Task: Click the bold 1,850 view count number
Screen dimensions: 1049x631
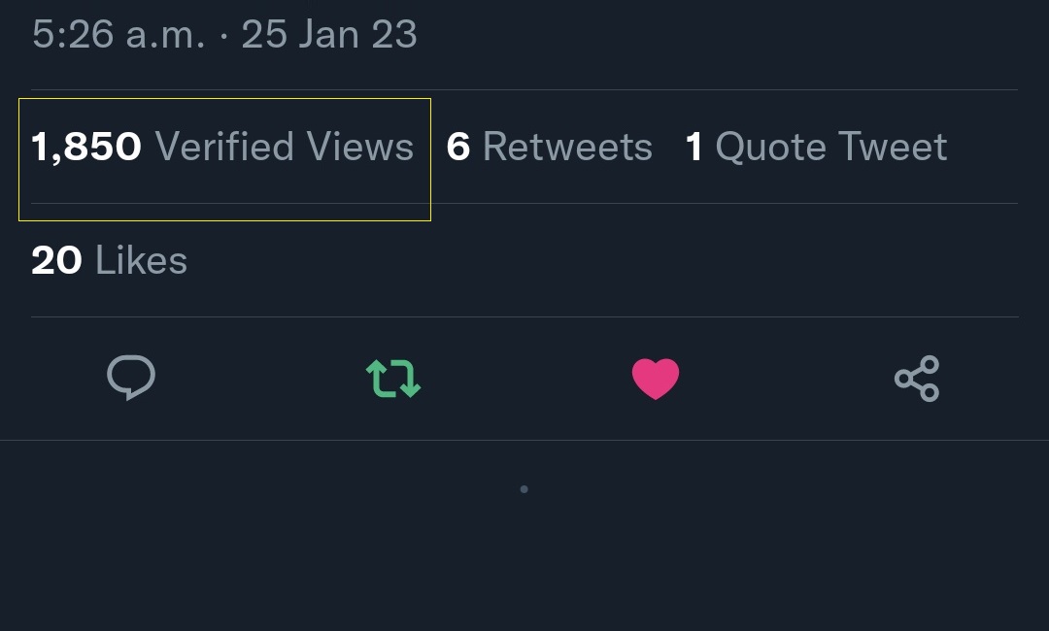Action: click(x=86, y=148)
